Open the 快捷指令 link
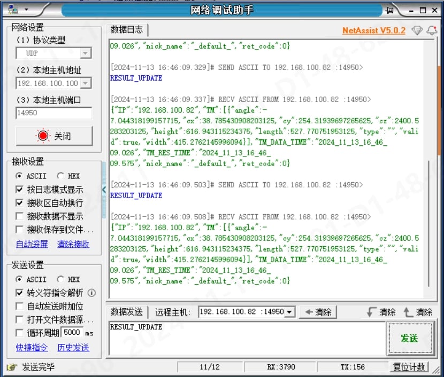The width and height of the screenshot is (444, 377). [x=32, y=348]
